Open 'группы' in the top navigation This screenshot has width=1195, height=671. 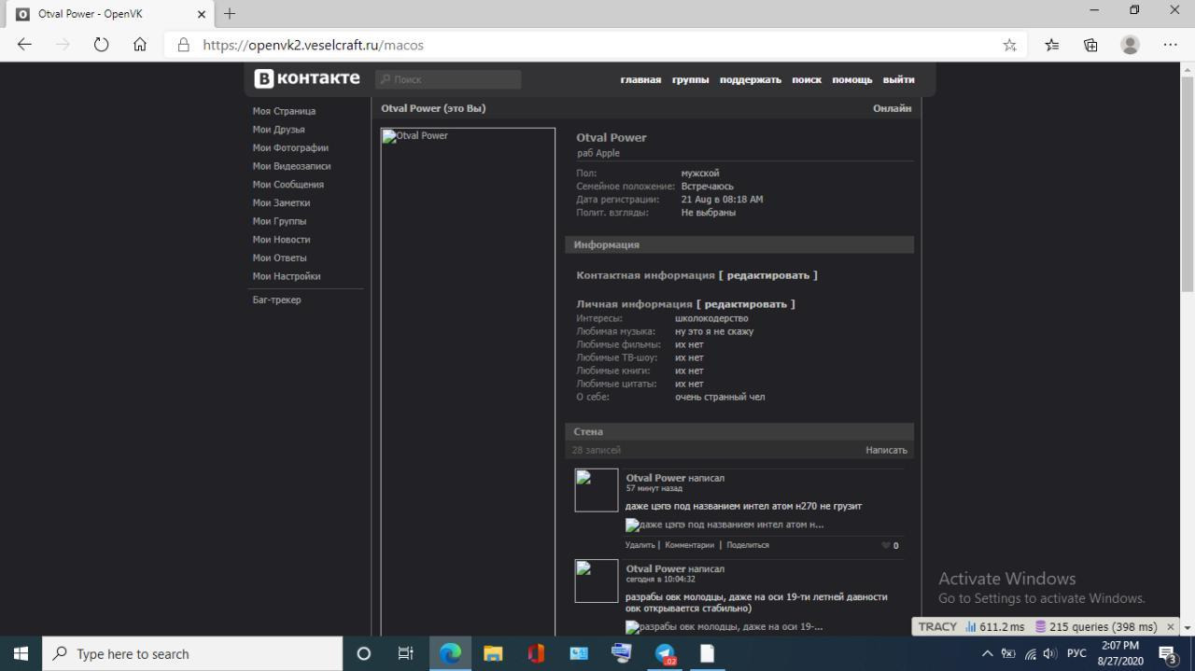tap(690, 79)
